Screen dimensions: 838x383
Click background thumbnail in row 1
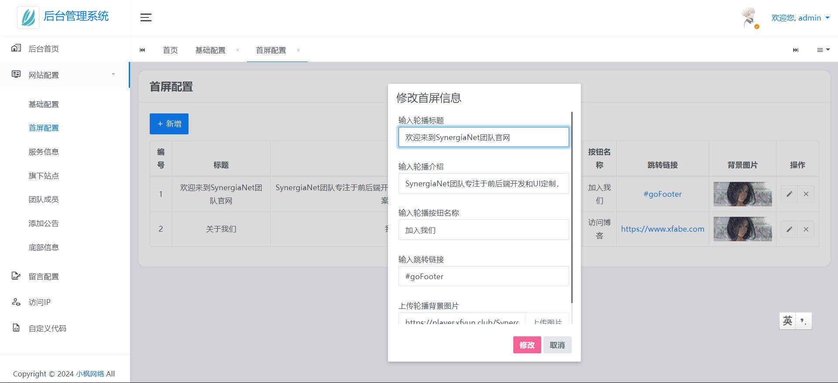click(x=742, y=194)
